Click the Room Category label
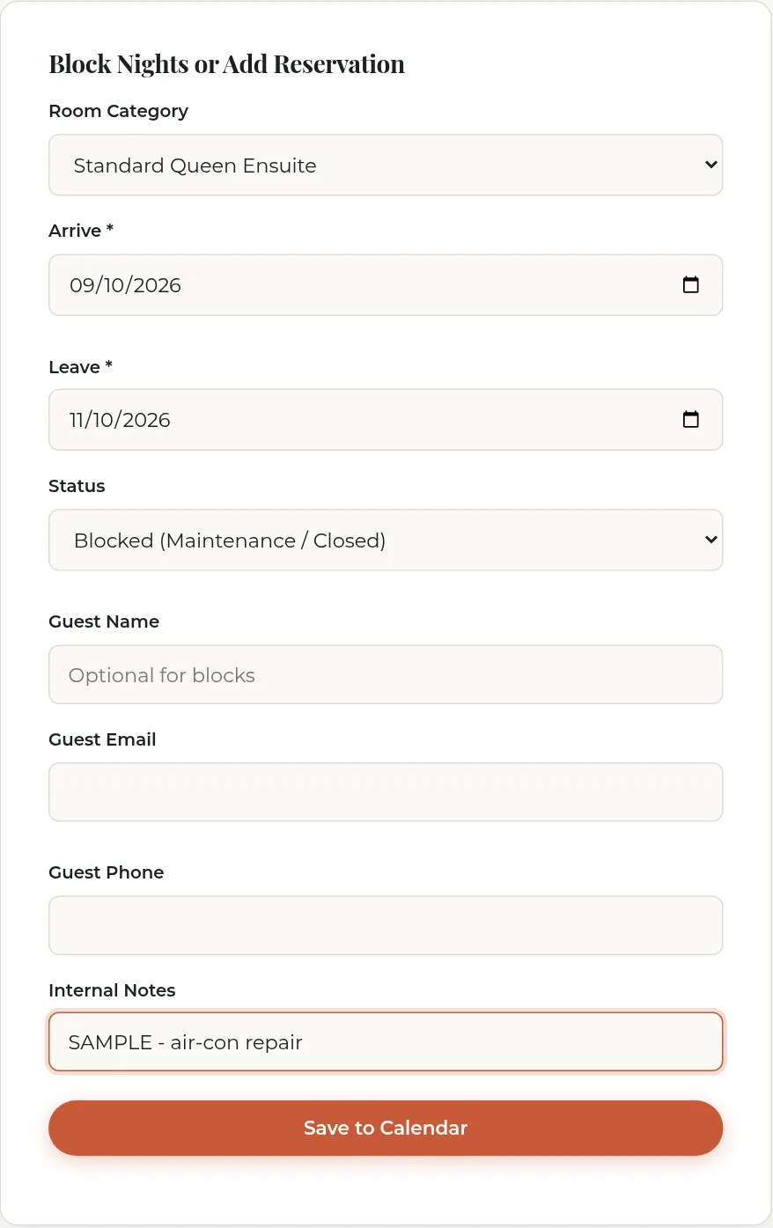Viewport: 773px width, 1228px height. (118, 111)
